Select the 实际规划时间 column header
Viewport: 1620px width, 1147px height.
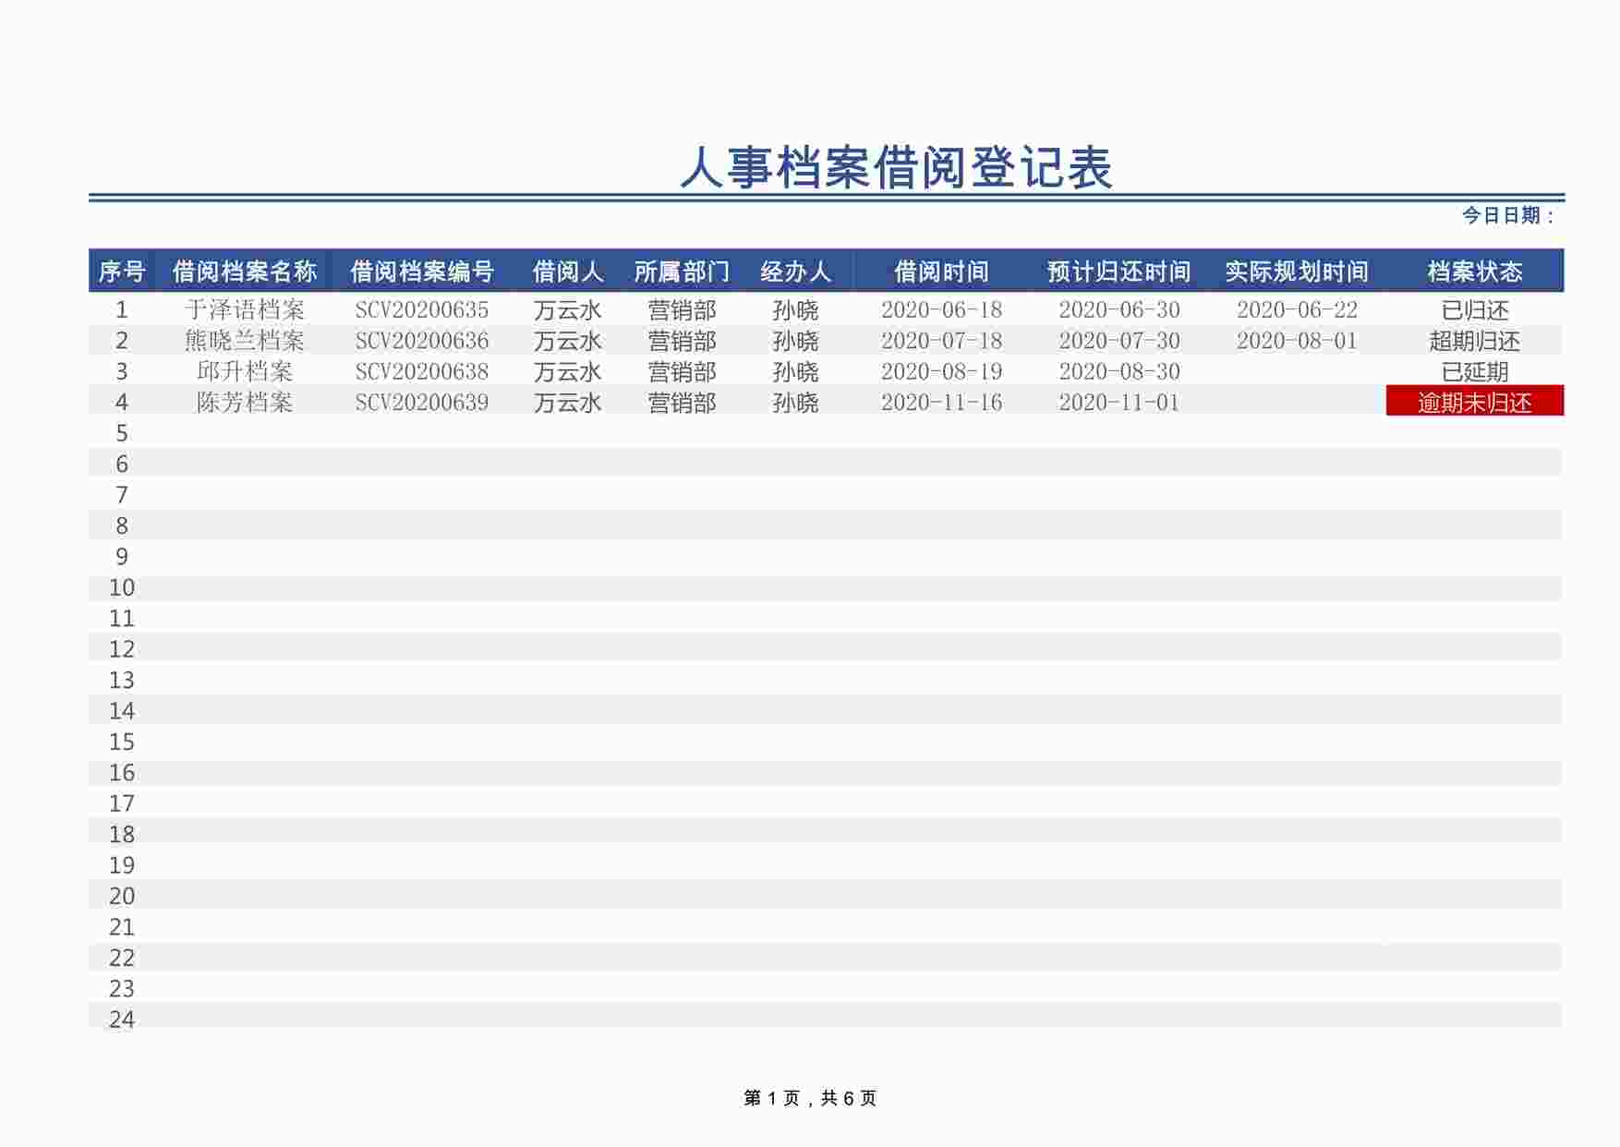pyautogui.click(x=1297, y=272)
